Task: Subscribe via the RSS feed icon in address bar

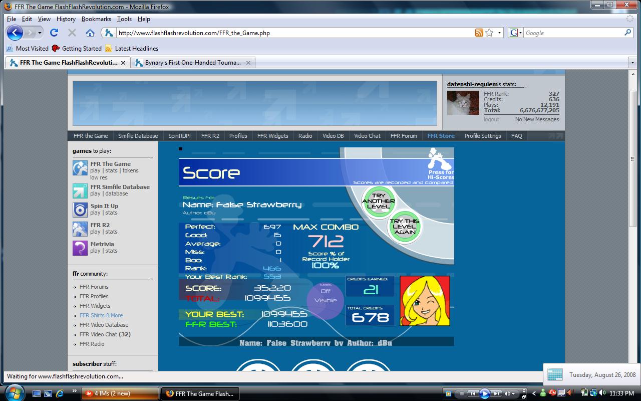Action: coord(479,33)
